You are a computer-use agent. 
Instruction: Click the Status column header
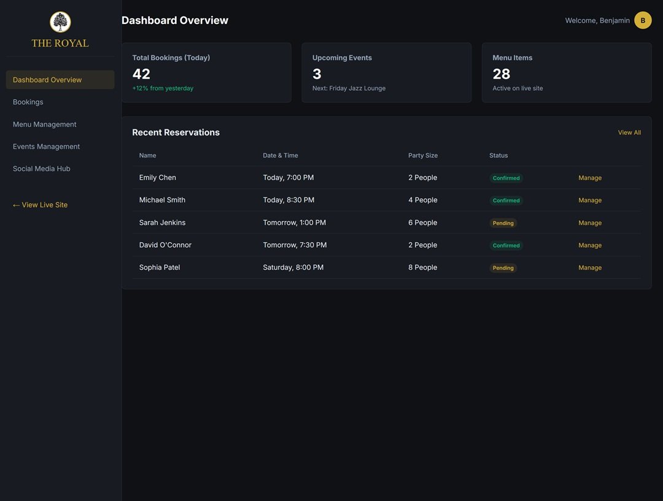tap(498, 156)
